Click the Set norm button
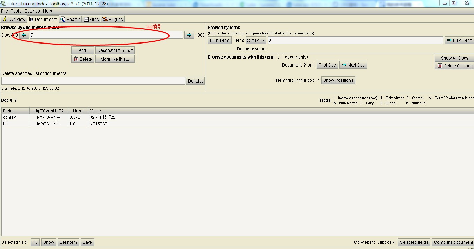This screenshot has width=474, height=249. [x=68, y=242]
